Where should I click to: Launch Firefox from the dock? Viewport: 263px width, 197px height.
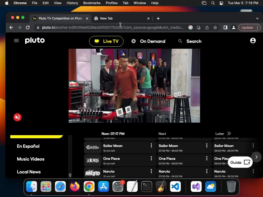[75, 186]
